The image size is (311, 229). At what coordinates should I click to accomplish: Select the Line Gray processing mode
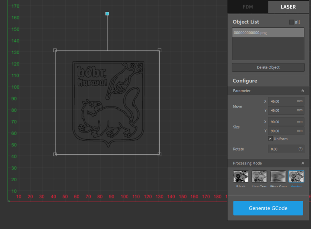(x=259, y=176)
